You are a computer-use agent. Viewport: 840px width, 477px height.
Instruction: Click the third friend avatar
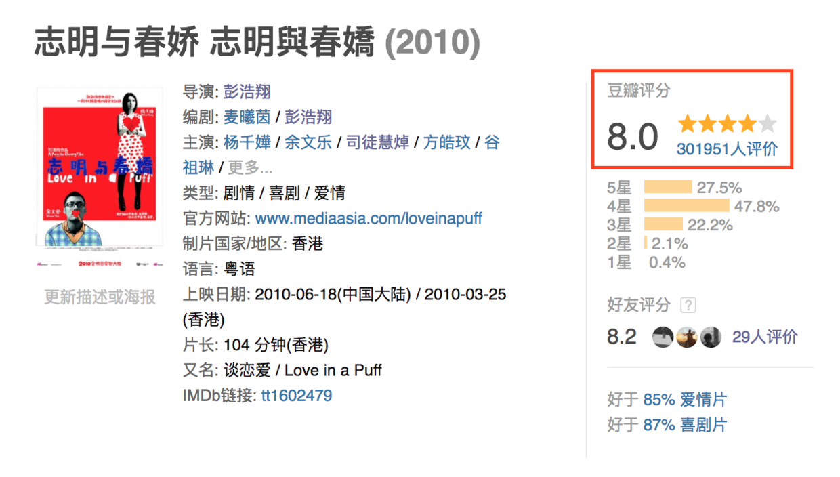[x=710, y=337]
